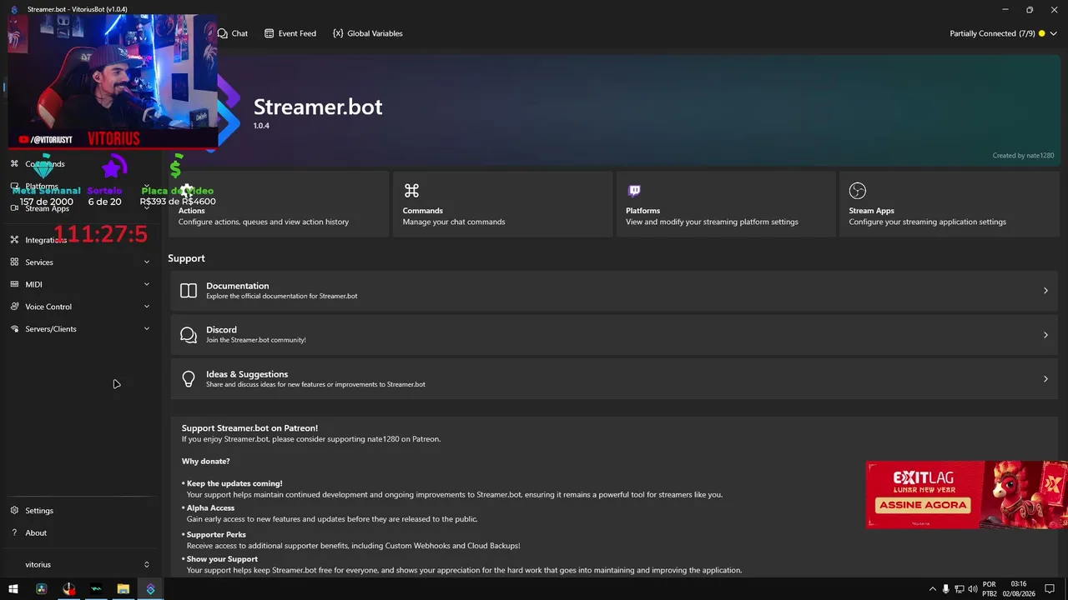
Task: Click the Commands card command-key icon
Action: coord(411,191)
